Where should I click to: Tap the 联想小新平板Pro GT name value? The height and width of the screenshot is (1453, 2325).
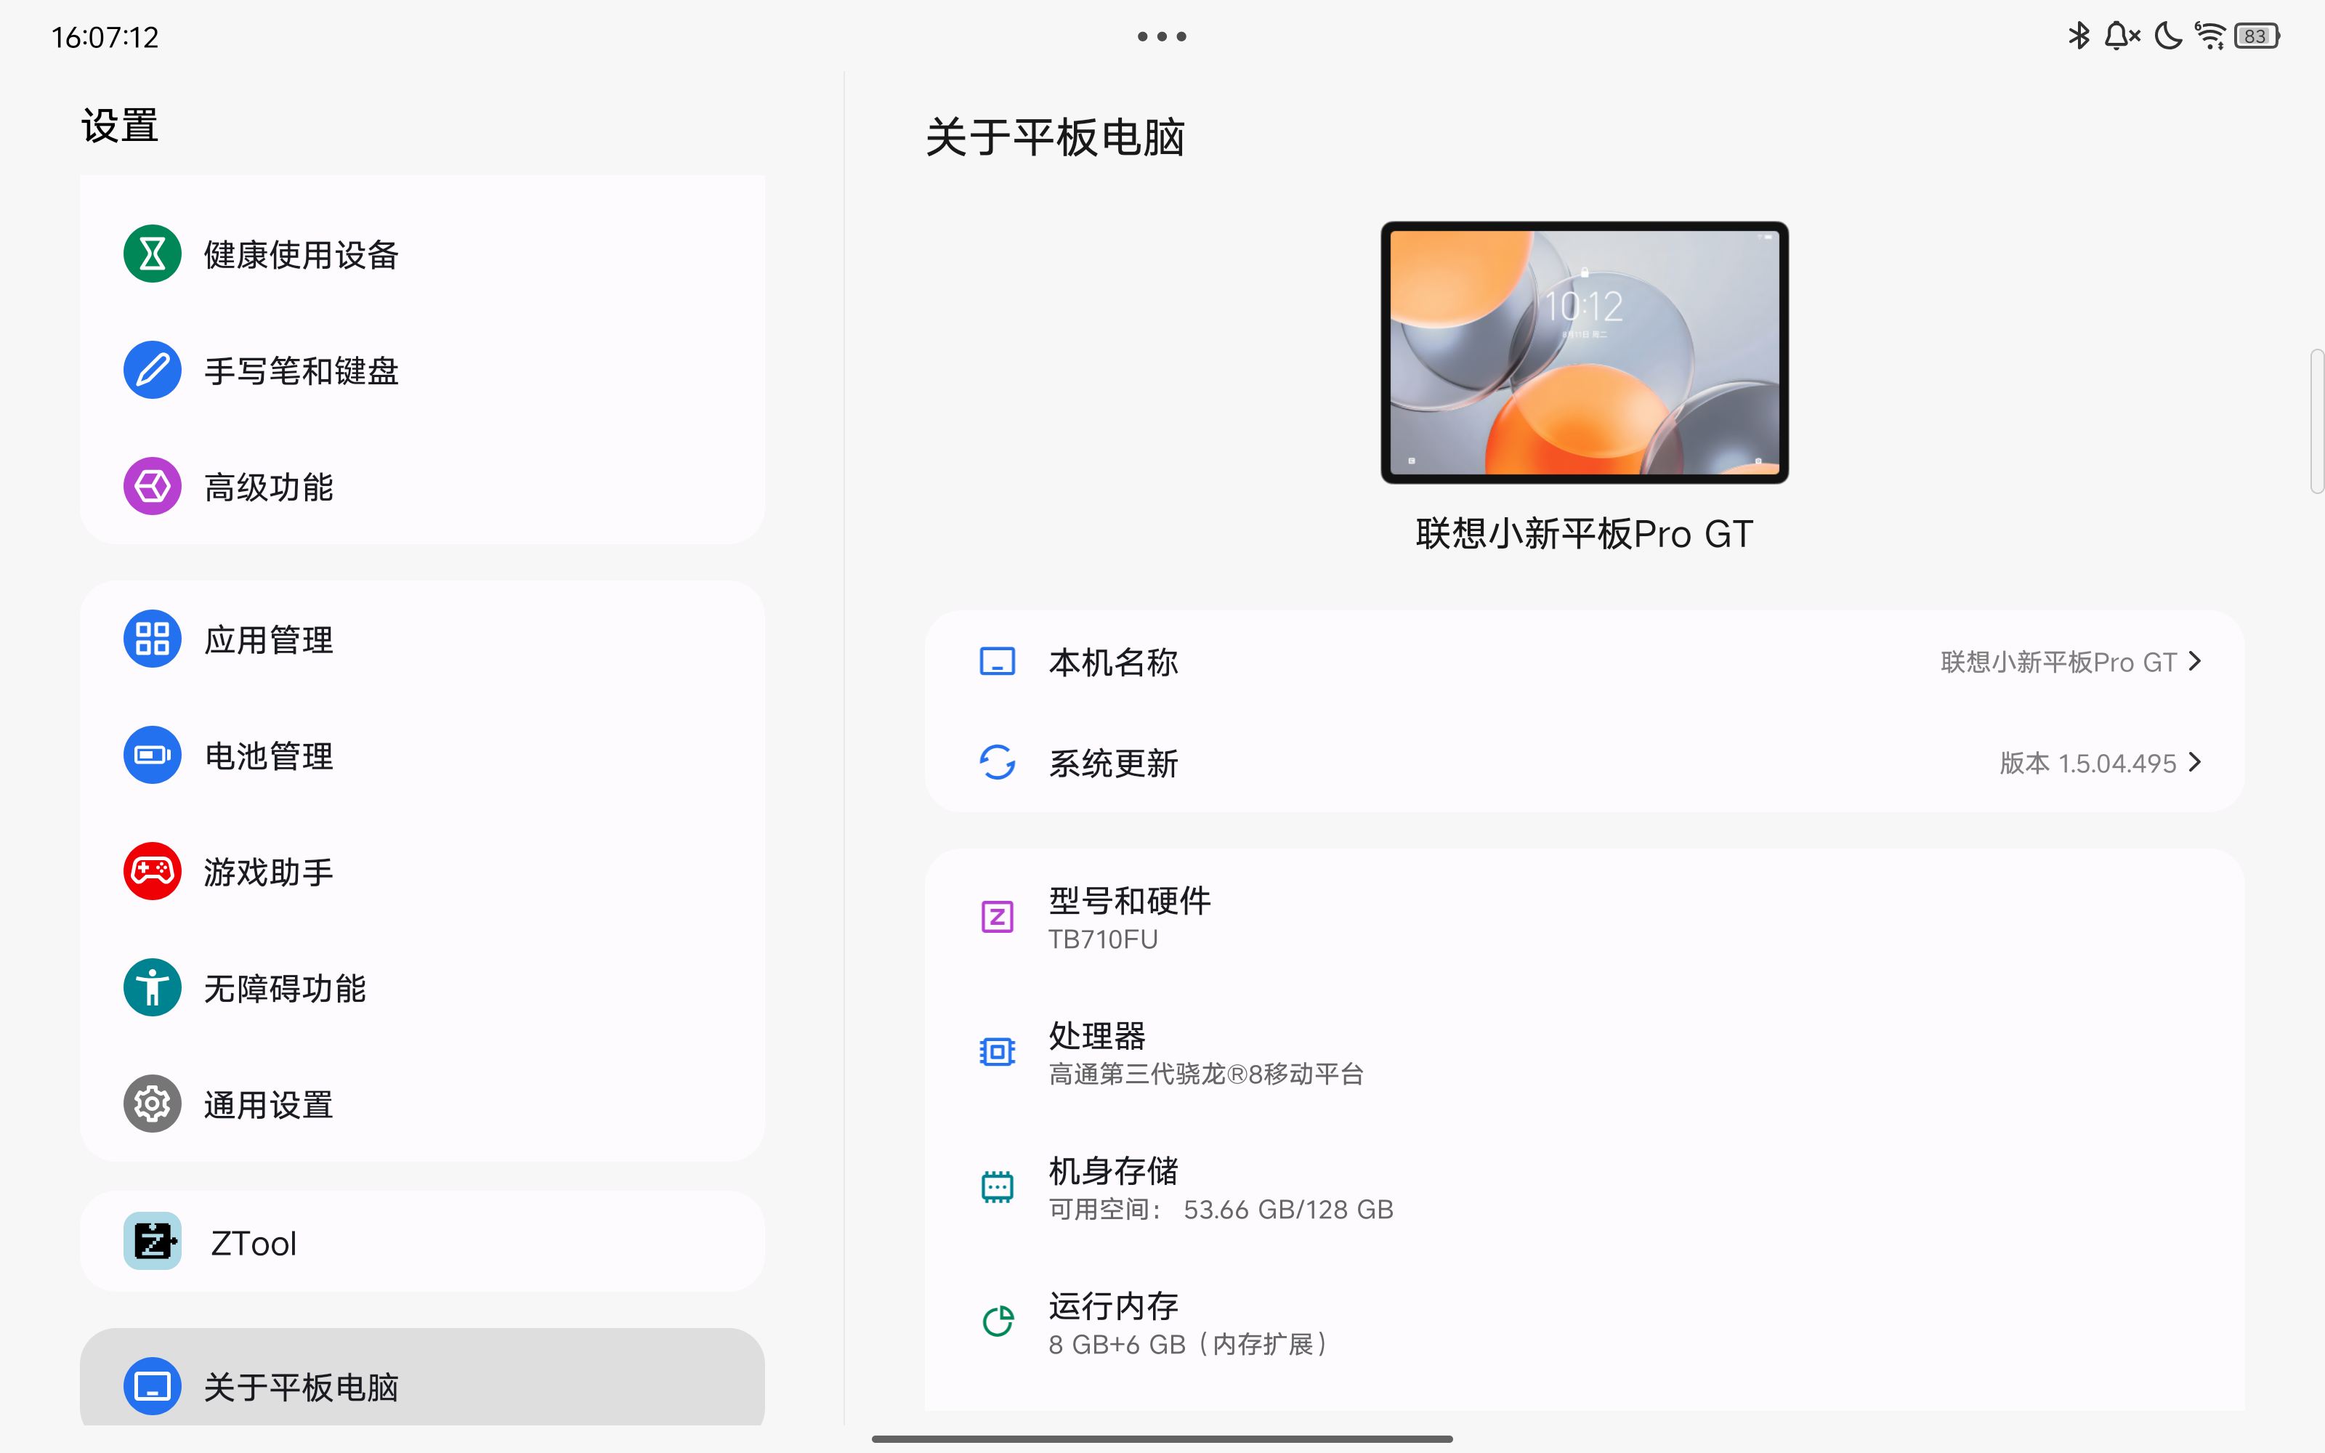pos(2058,662)
